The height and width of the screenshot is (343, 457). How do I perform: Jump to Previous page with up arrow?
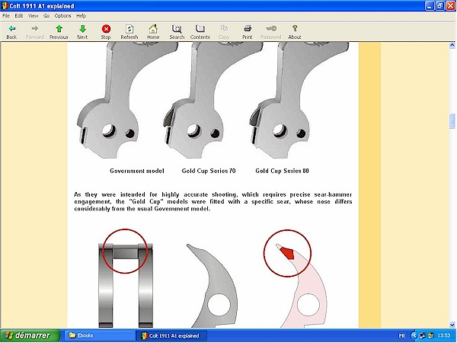click(59, 32)
